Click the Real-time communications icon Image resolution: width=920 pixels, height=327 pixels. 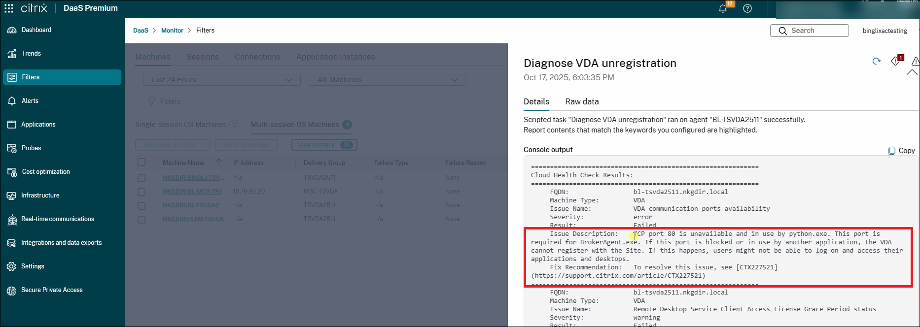click(x=12, y=220)
